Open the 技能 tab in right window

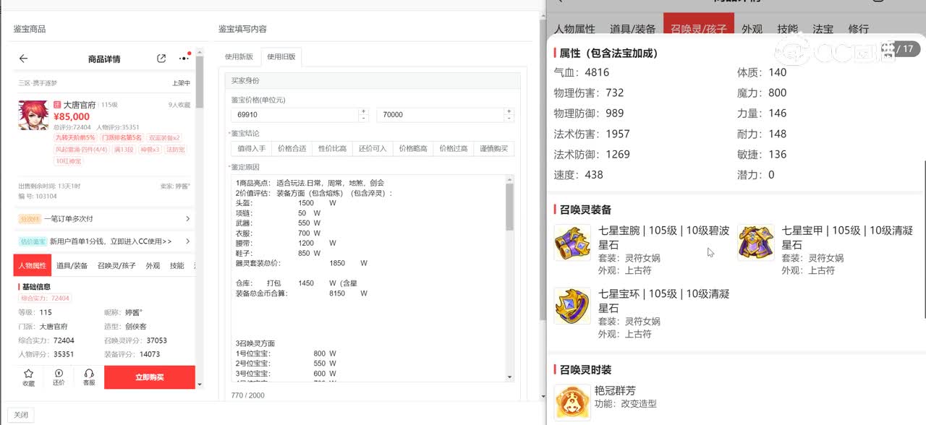tap(787, 29)
